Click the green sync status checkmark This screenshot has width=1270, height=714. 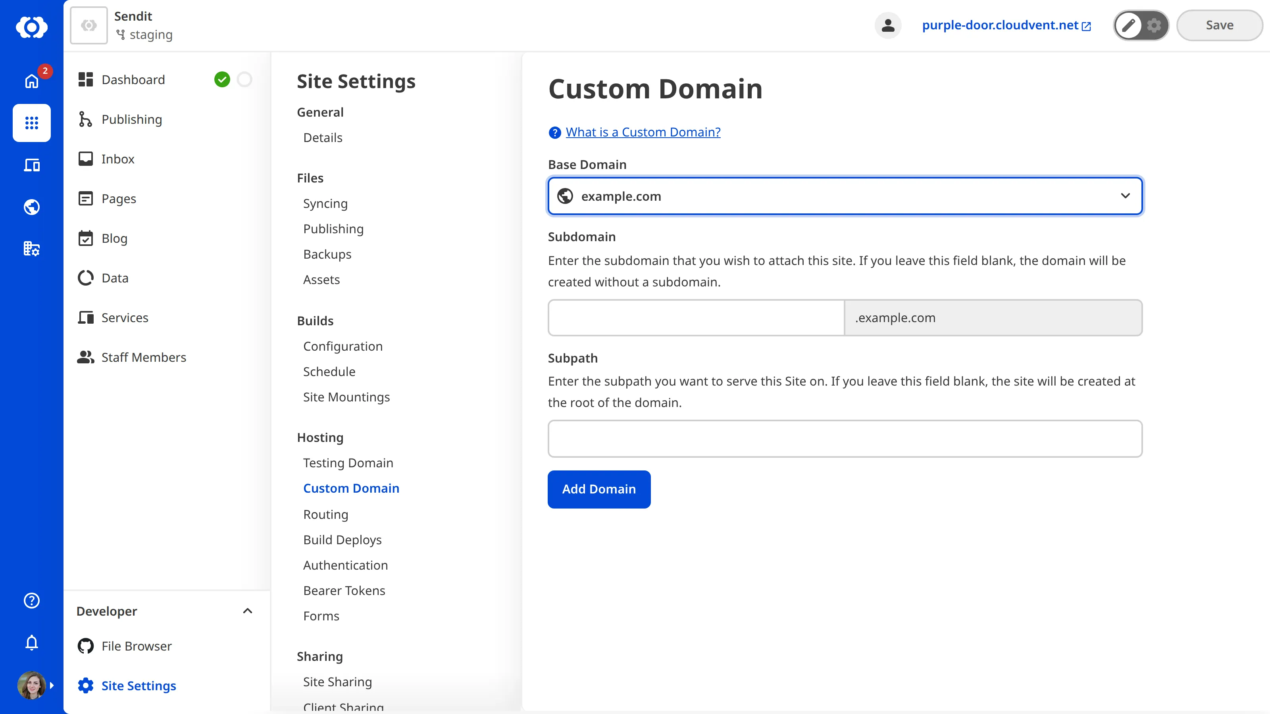(x=222, y=79)
